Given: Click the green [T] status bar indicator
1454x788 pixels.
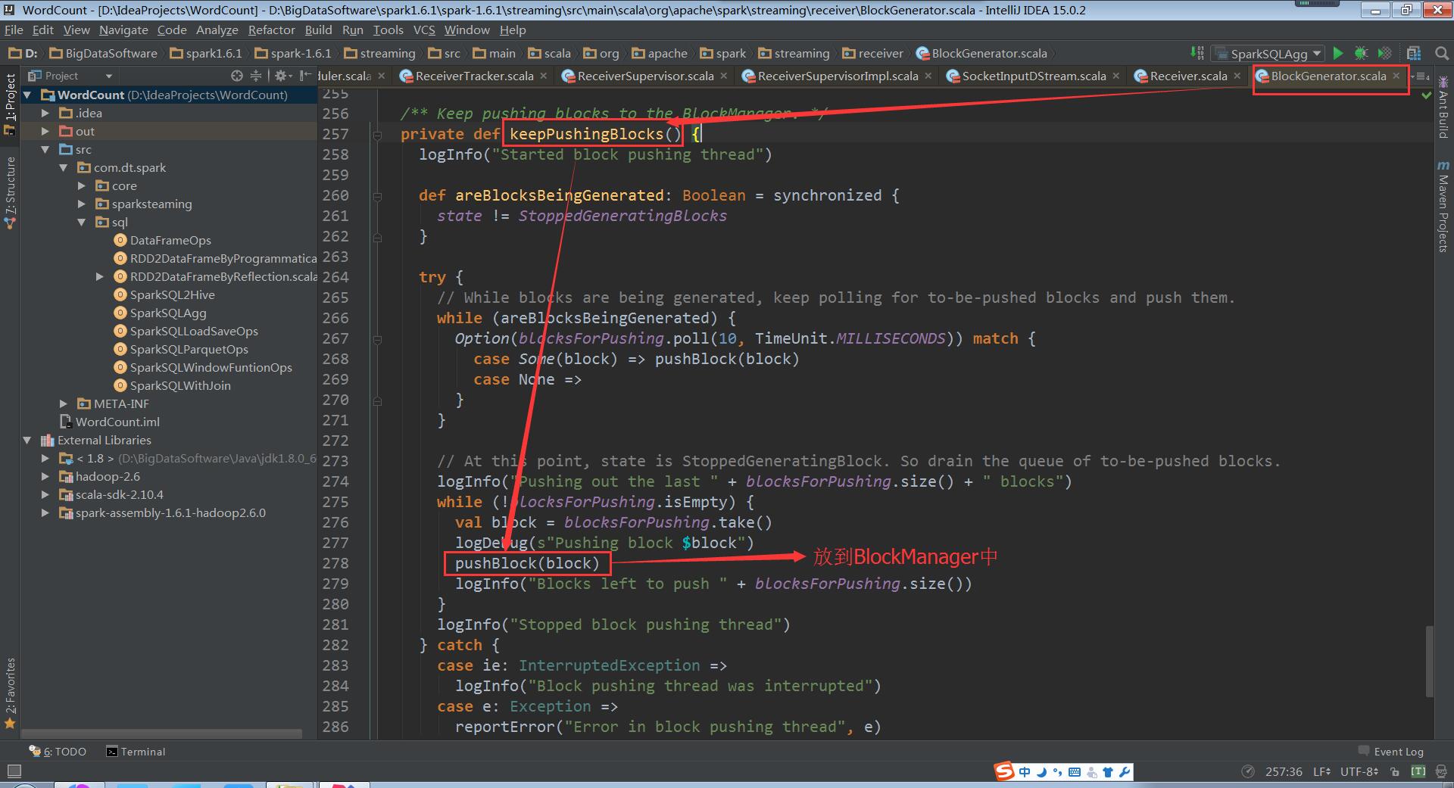Looking at the screenshot, I should tap(1418, 772).
